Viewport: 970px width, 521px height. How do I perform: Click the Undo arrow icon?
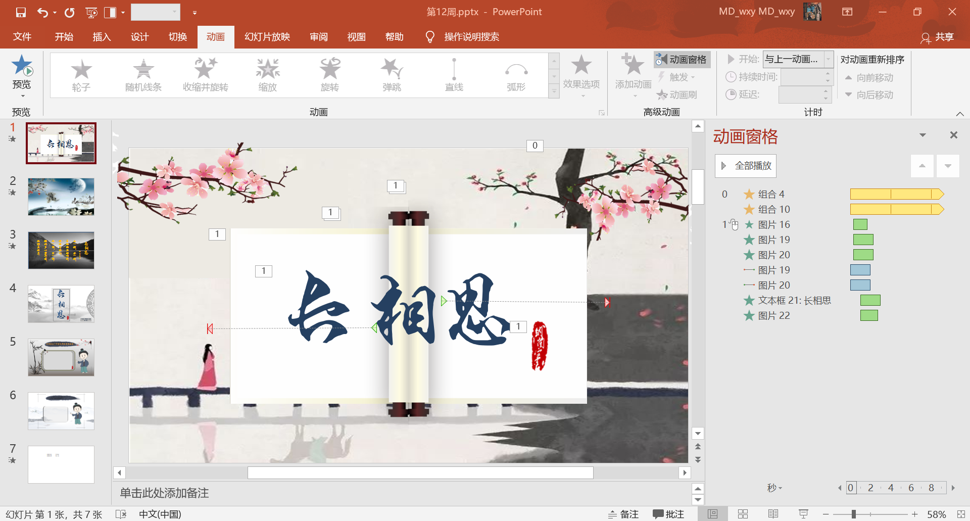[x=42, y=12]
